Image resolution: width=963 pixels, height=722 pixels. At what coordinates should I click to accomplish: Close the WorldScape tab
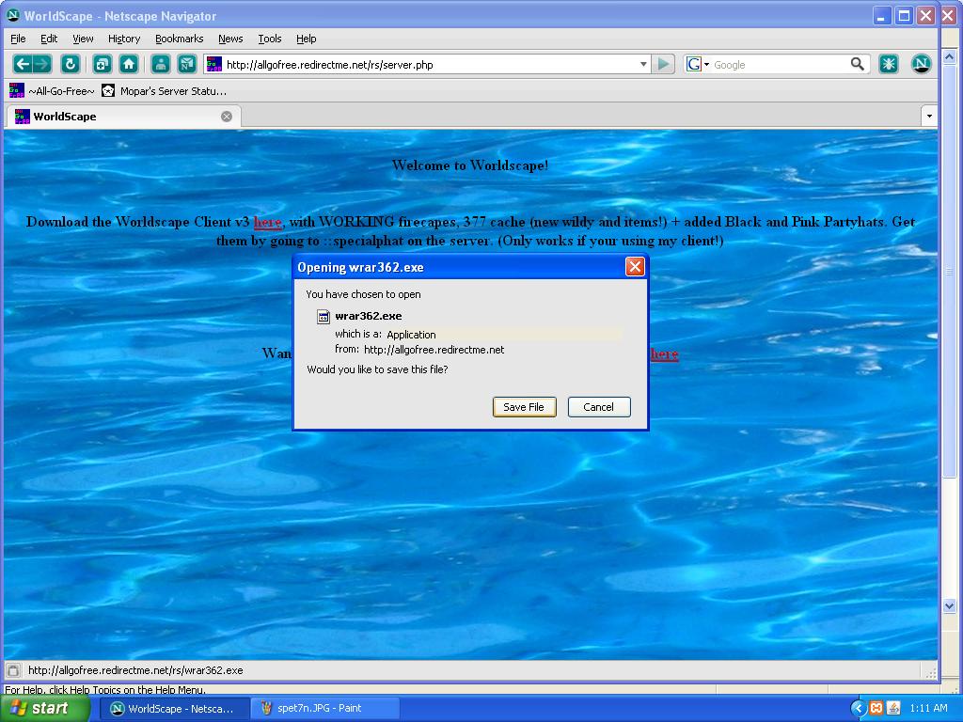227,117
